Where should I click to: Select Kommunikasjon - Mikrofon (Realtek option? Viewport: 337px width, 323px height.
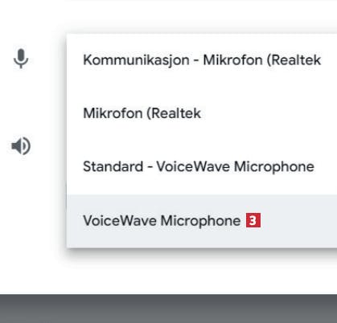[202, 60]
